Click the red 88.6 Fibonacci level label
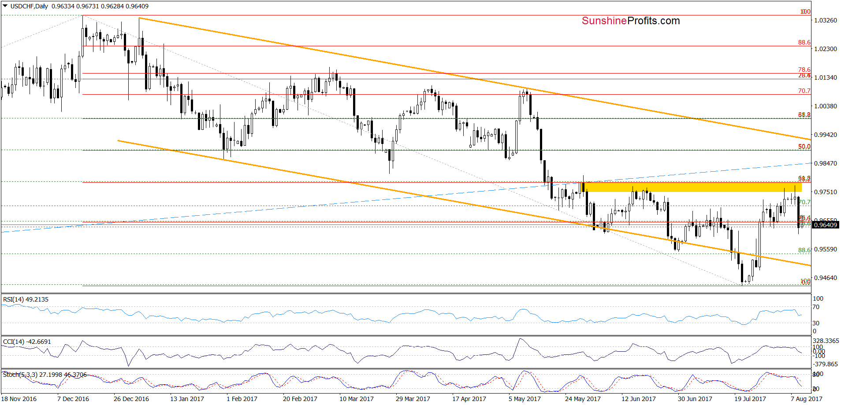The width and height of the screenshot is (841, 405). tap(804, 42)
